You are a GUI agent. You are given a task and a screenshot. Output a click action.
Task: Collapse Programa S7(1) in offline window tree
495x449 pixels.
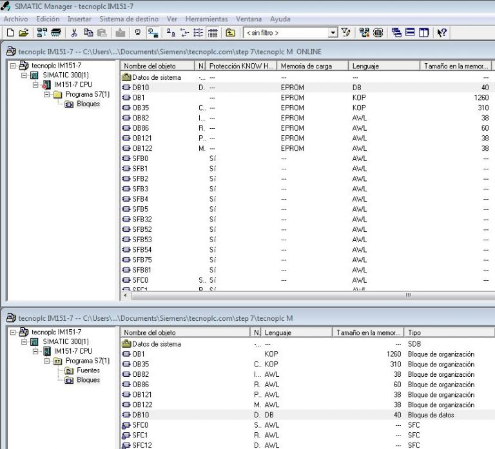pyautogui.click(x=46, y=361)
